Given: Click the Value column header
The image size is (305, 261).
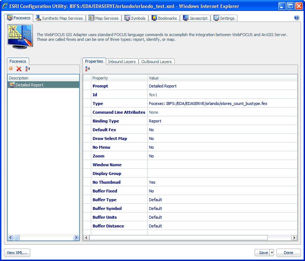Looking at the screenshot, I should pyautogui.click(x=223, y=78).
